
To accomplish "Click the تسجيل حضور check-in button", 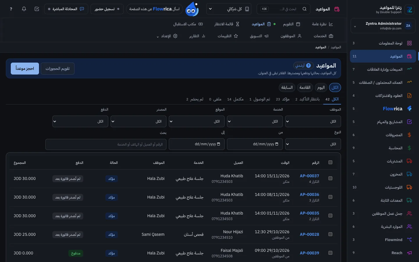I will coord(107,9).
